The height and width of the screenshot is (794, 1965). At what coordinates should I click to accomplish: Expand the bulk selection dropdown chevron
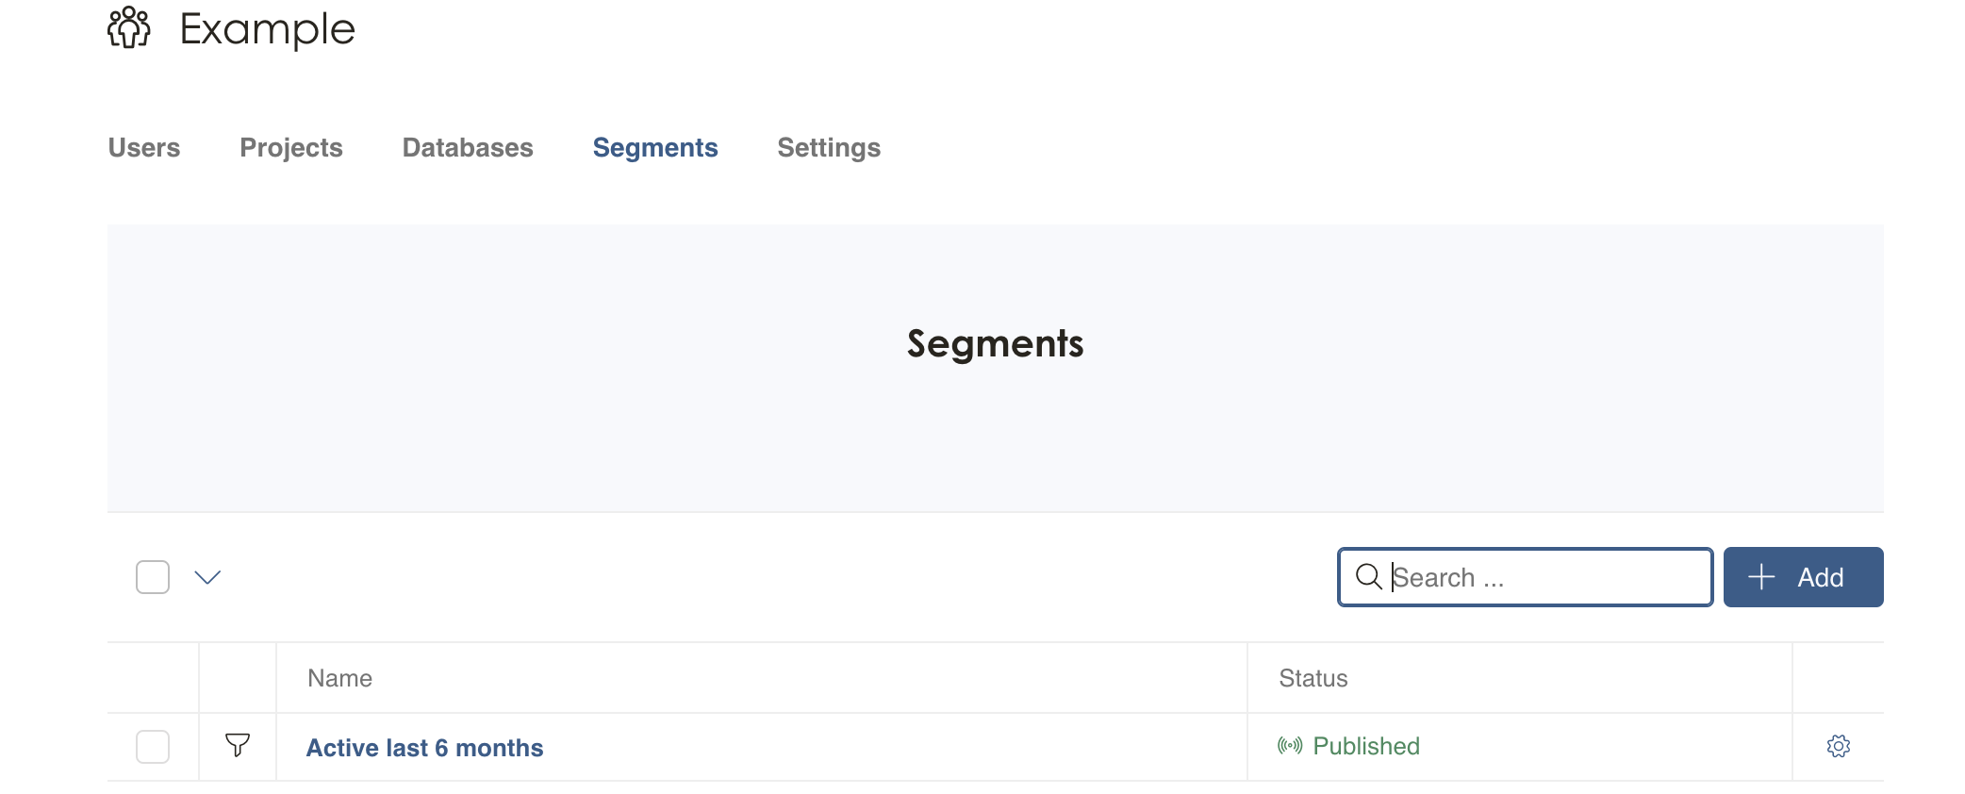(x=207, y=577)
